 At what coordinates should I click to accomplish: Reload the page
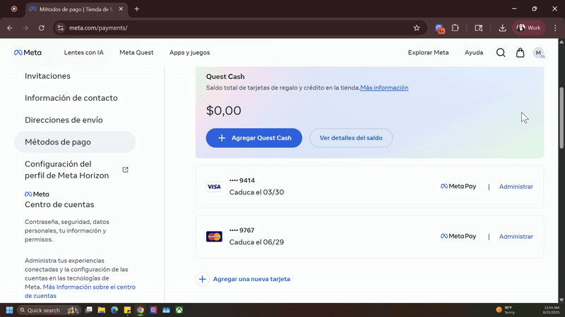pos(42,28)
